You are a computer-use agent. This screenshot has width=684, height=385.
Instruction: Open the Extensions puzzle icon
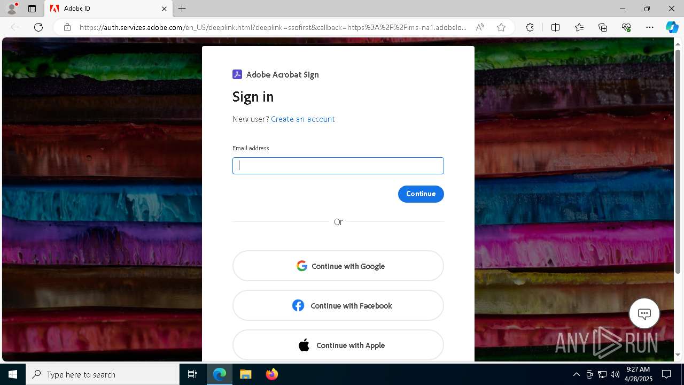[530, 27]
